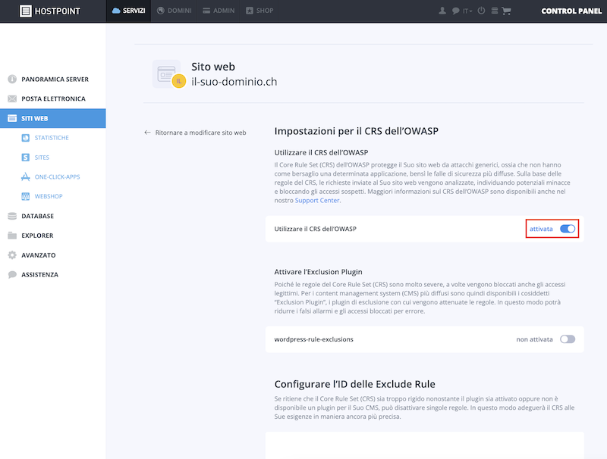Click the speech bubble chat icon
This screenshot has height=459, width=607.
(455, 11)
